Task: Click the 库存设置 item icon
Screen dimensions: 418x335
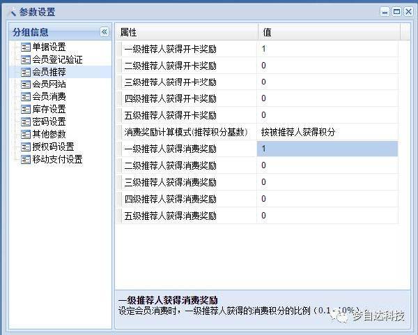Action: [26, 110]
